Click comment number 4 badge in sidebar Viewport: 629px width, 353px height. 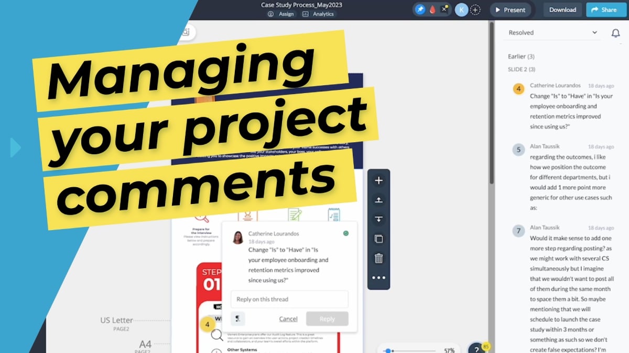tap(518, 89)
